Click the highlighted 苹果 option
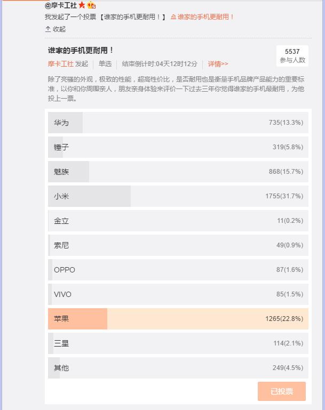Screen dimensions: 325x410 178,319
